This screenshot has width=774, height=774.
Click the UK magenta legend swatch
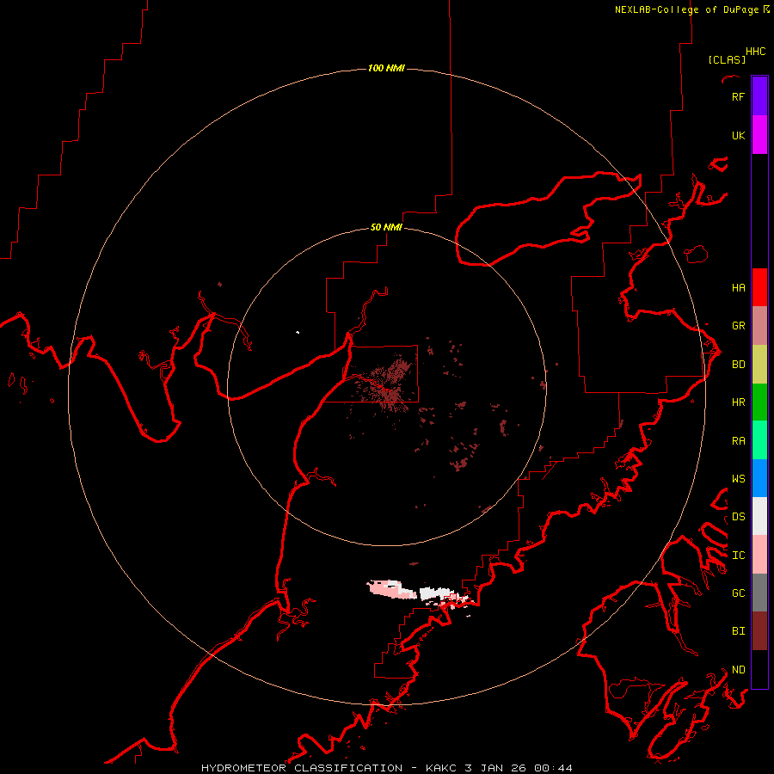point(759,135)
